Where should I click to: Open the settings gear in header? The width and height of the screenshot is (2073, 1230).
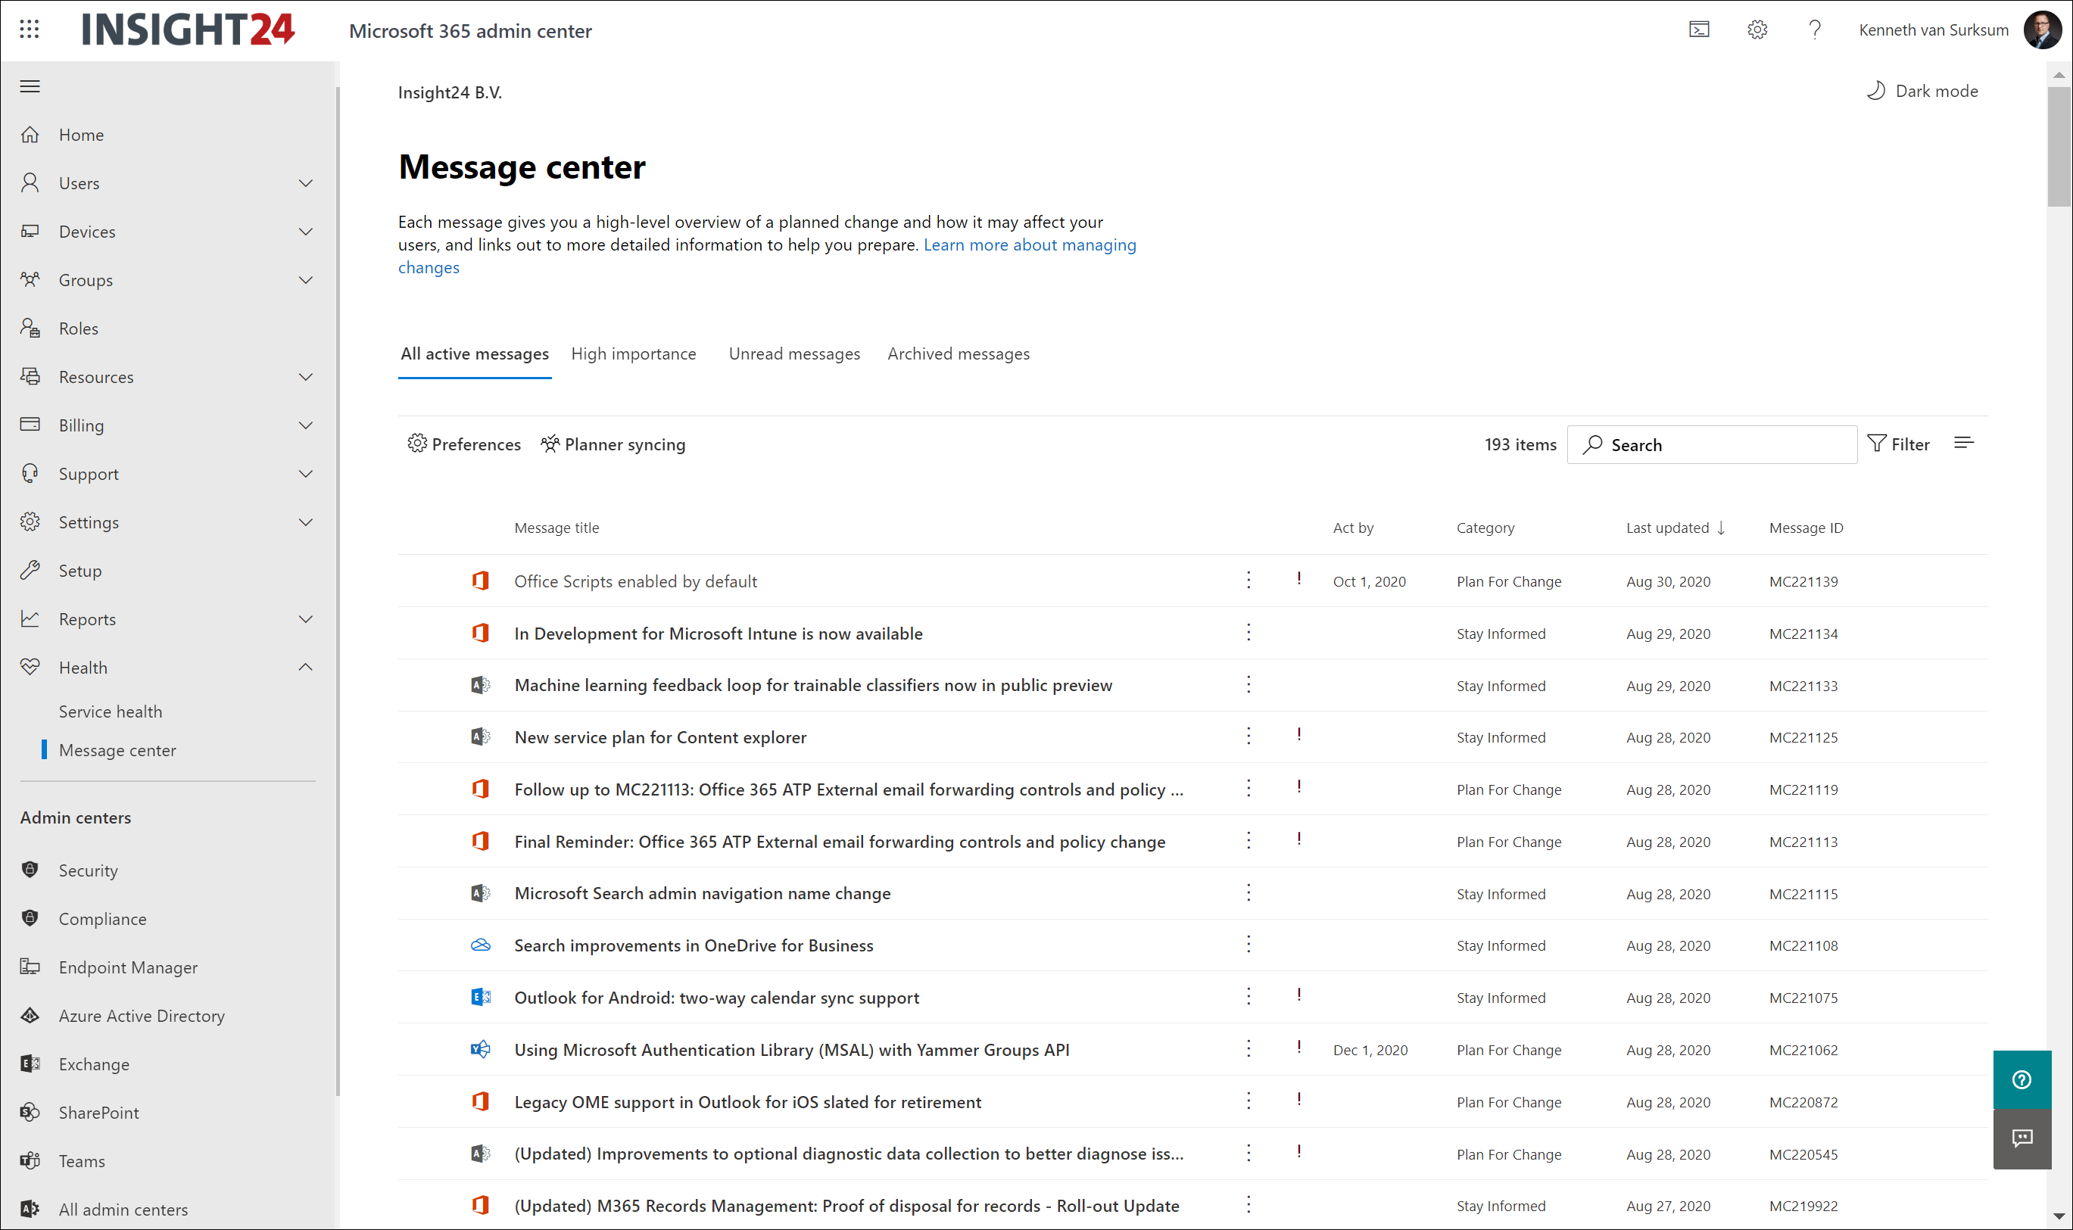click(x=1757, y=30)
